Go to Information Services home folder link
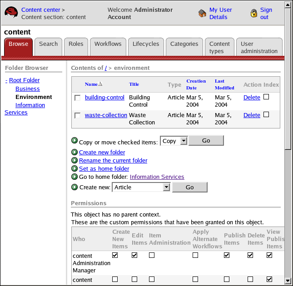 [x=157, y=177]
